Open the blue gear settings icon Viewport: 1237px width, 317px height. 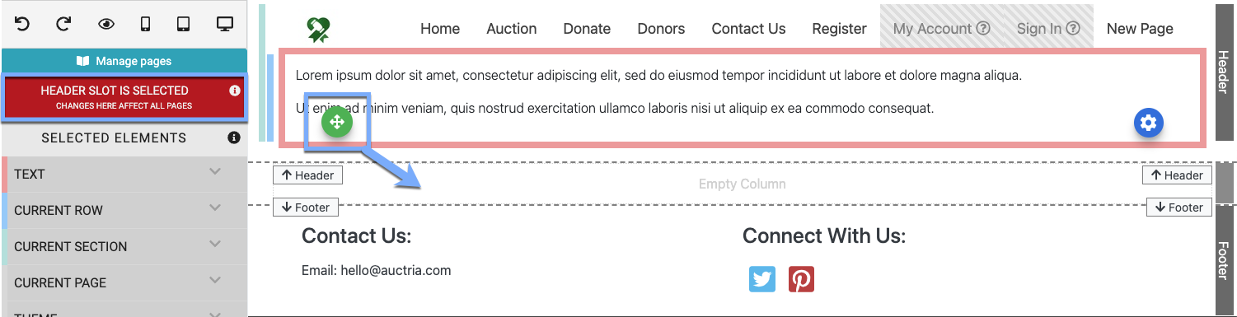point(1149,123)
